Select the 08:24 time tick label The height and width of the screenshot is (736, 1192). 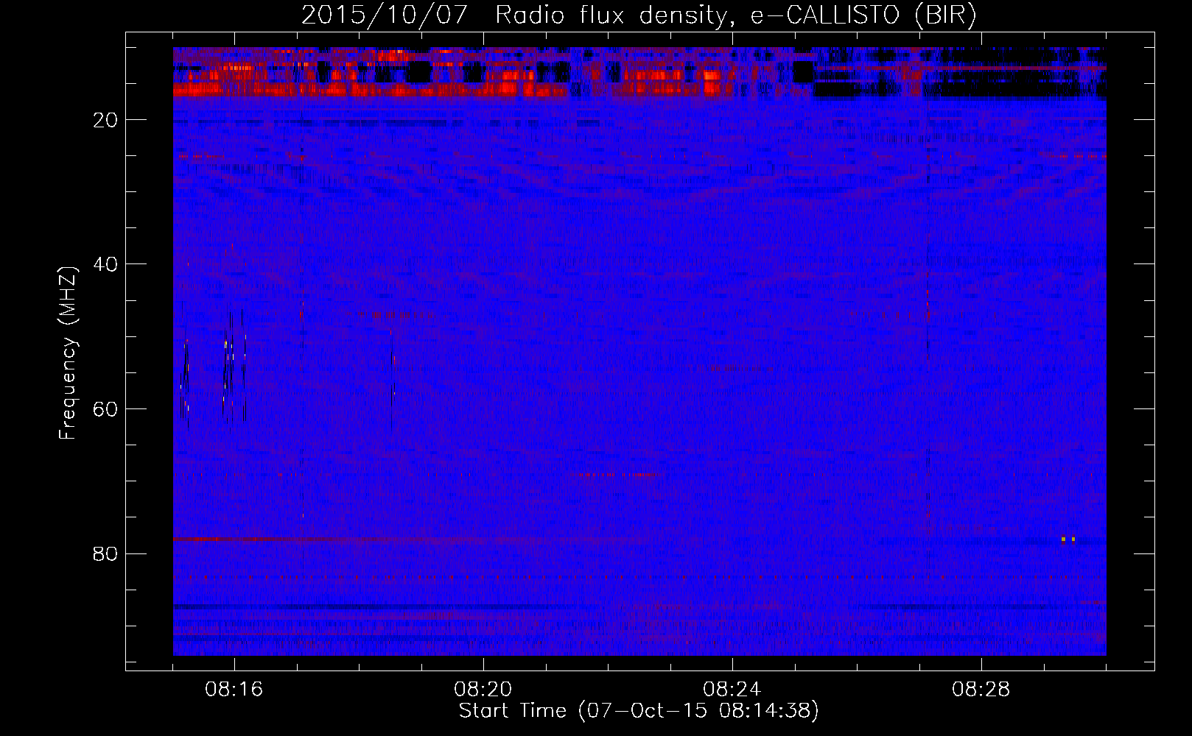732,690
